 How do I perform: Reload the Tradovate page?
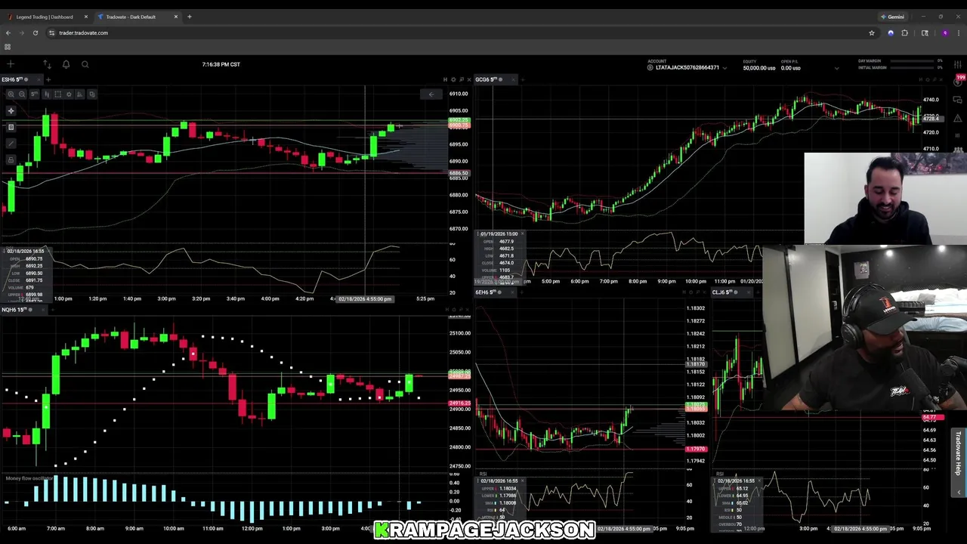click(36, 33)
